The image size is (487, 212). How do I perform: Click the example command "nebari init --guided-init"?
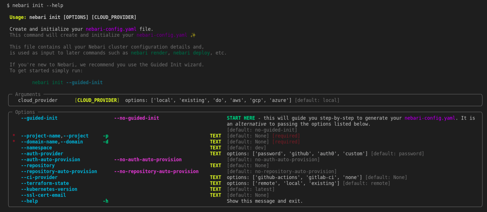[x=67, y=83]
